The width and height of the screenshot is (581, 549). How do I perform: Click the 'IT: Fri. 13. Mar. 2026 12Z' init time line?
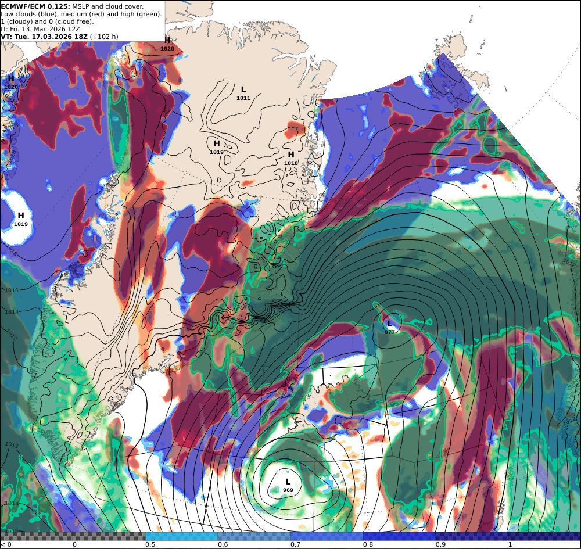tap(41, 29)
